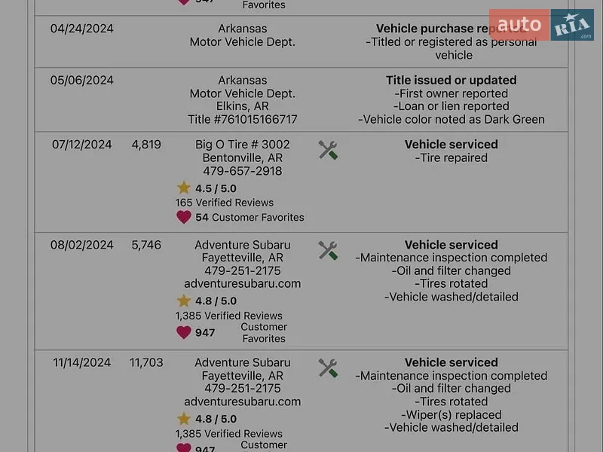Click the wrench icon for the 11/14/2024 service
Image resolution: width=603 pixels, height=452 pixels.
[x=328, y=368]
